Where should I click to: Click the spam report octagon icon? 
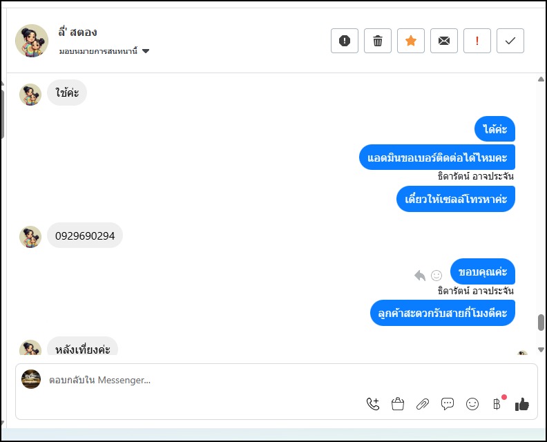(345, 41)
